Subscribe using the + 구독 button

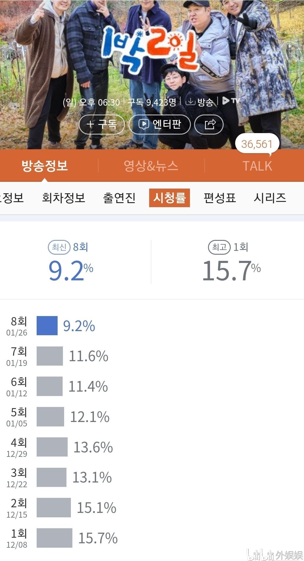(102, 124)
